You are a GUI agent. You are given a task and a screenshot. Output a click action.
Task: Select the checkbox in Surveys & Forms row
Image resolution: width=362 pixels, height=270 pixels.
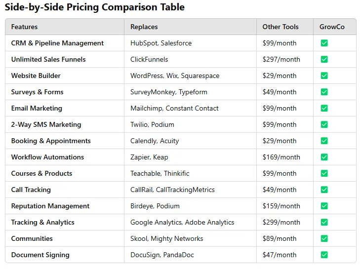coord(324,92)
